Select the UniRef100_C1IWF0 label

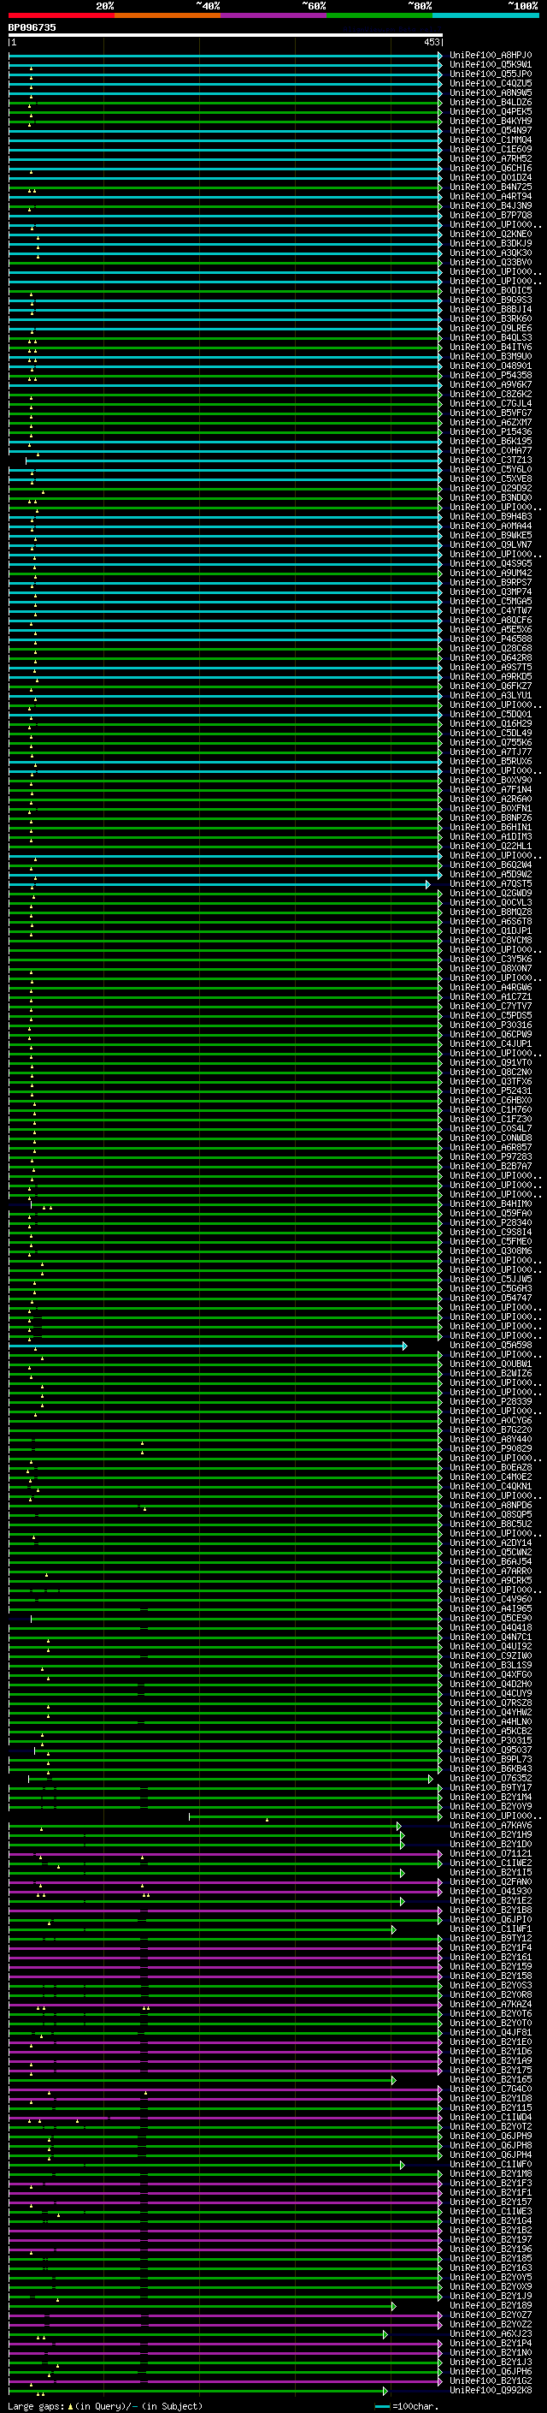490,2164
